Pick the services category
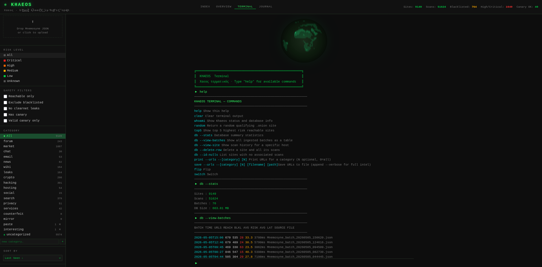This screenshot has width=542, height=267. click(33, 209)
